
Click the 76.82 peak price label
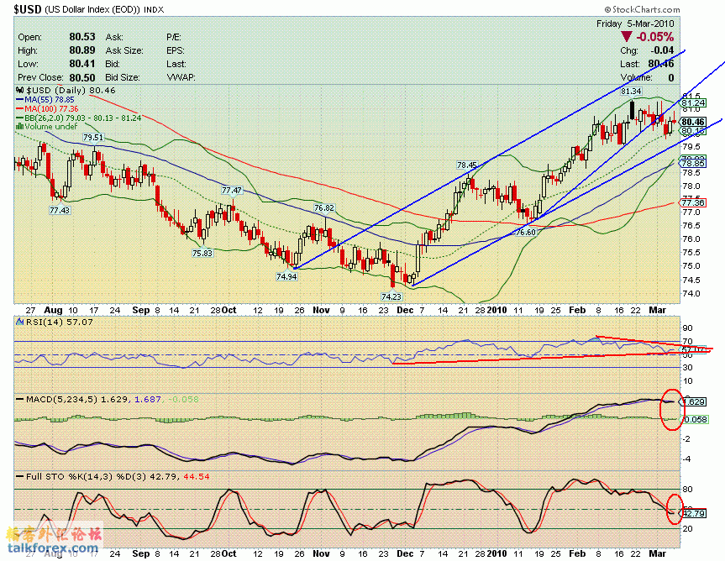(x=323, y=208)
